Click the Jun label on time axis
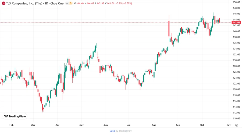 point(106,125)
